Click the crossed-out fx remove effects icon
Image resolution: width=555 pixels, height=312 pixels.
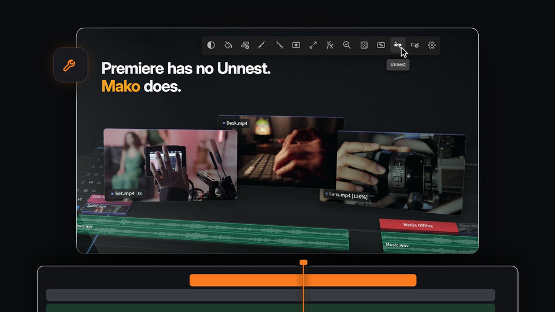click(330, 45)
